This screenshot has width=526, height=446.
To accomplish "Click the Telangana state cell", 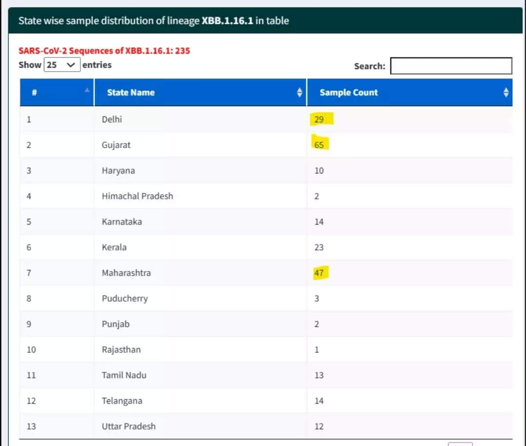I will (x=122, y=401).
